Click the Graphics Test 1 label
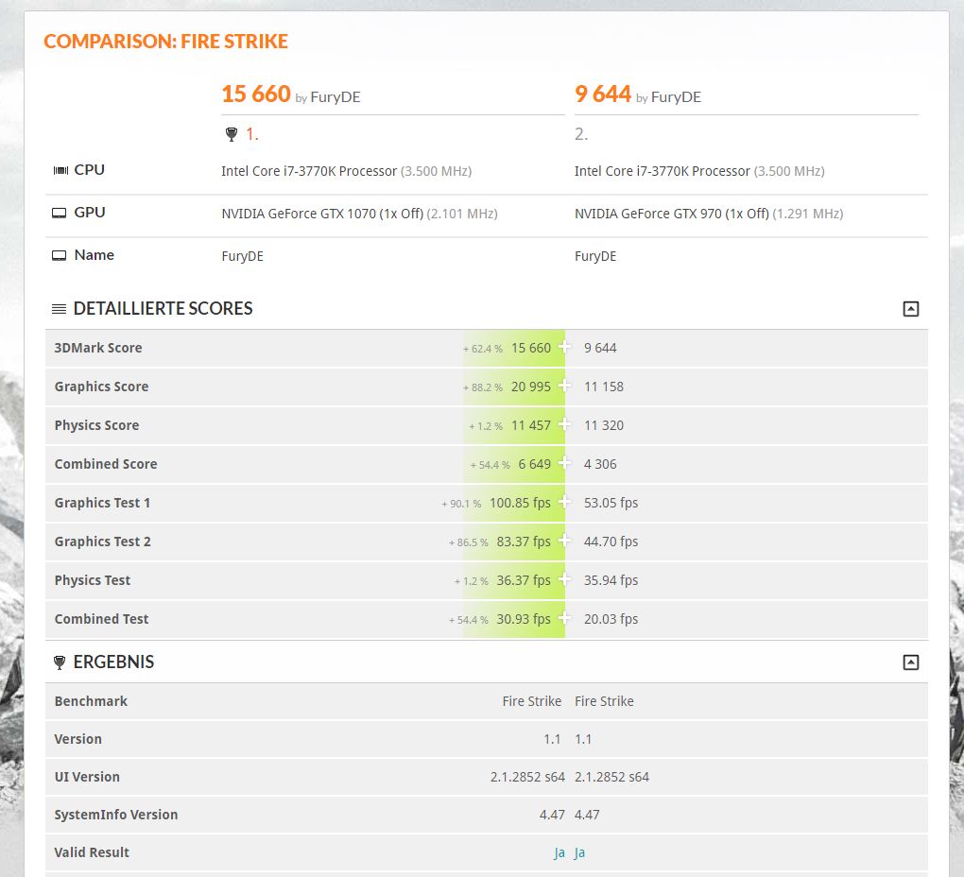This screenshot has height=877, width=964. [x=102, y=503]
